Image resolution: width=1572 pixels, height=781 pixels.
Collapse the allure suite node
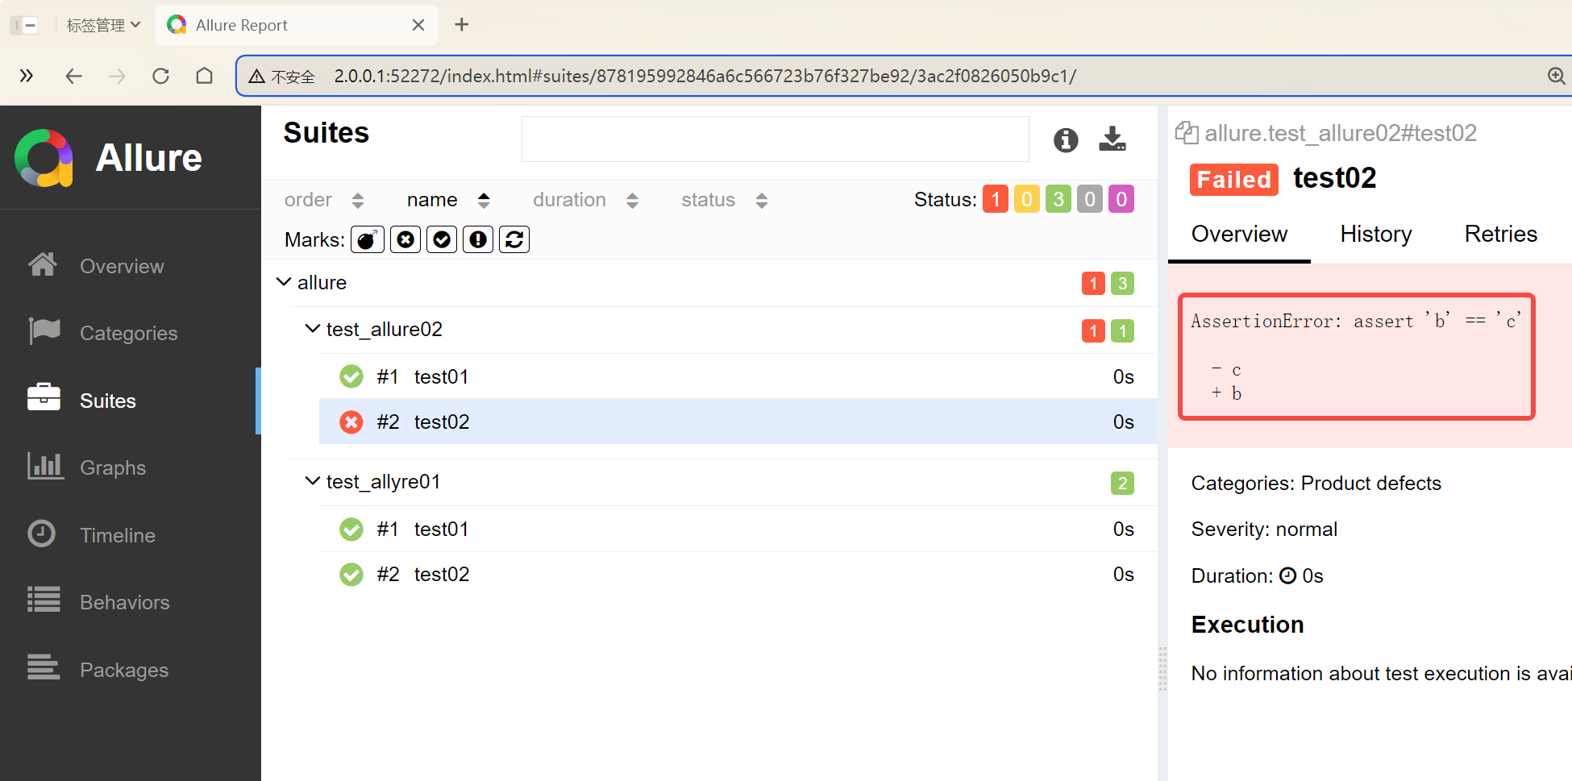pyautogui.click(x=284, y=282)
